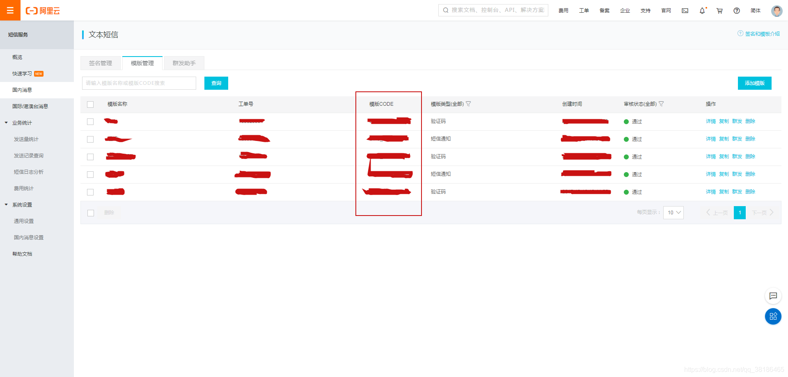Open the shopping cart
The width and height of the screenshot is (788, 377).
pos(719,11)
